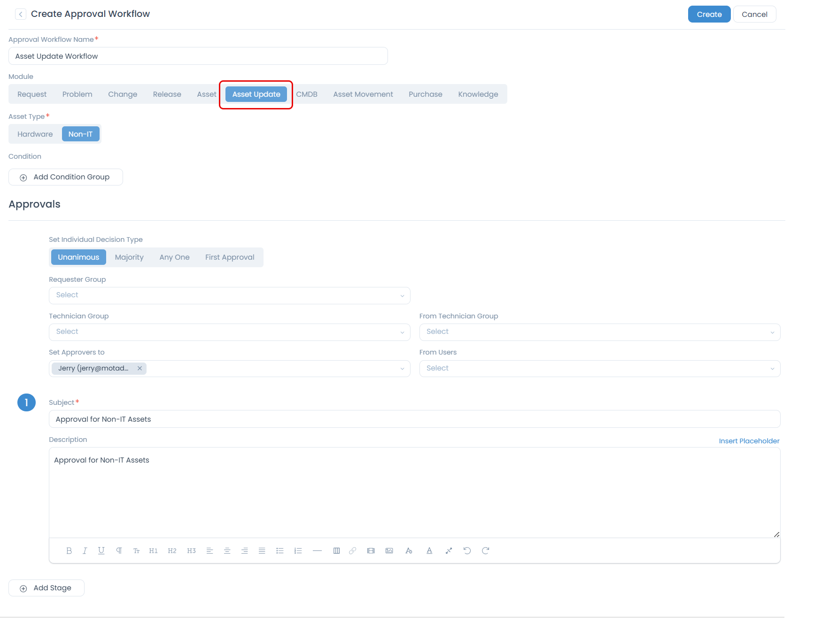The image size is (814, 618).
Task: Switch module to CMDB
Action: coord(307,94)
